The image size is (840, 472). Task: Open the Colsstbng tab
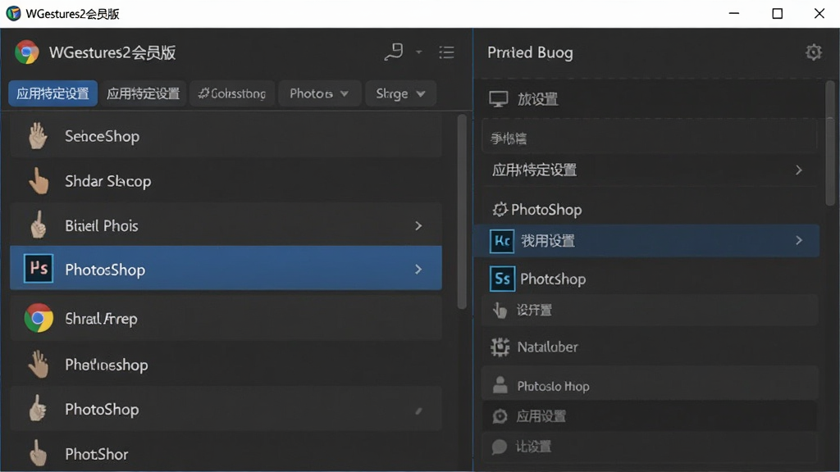click(x=232, y=93)
